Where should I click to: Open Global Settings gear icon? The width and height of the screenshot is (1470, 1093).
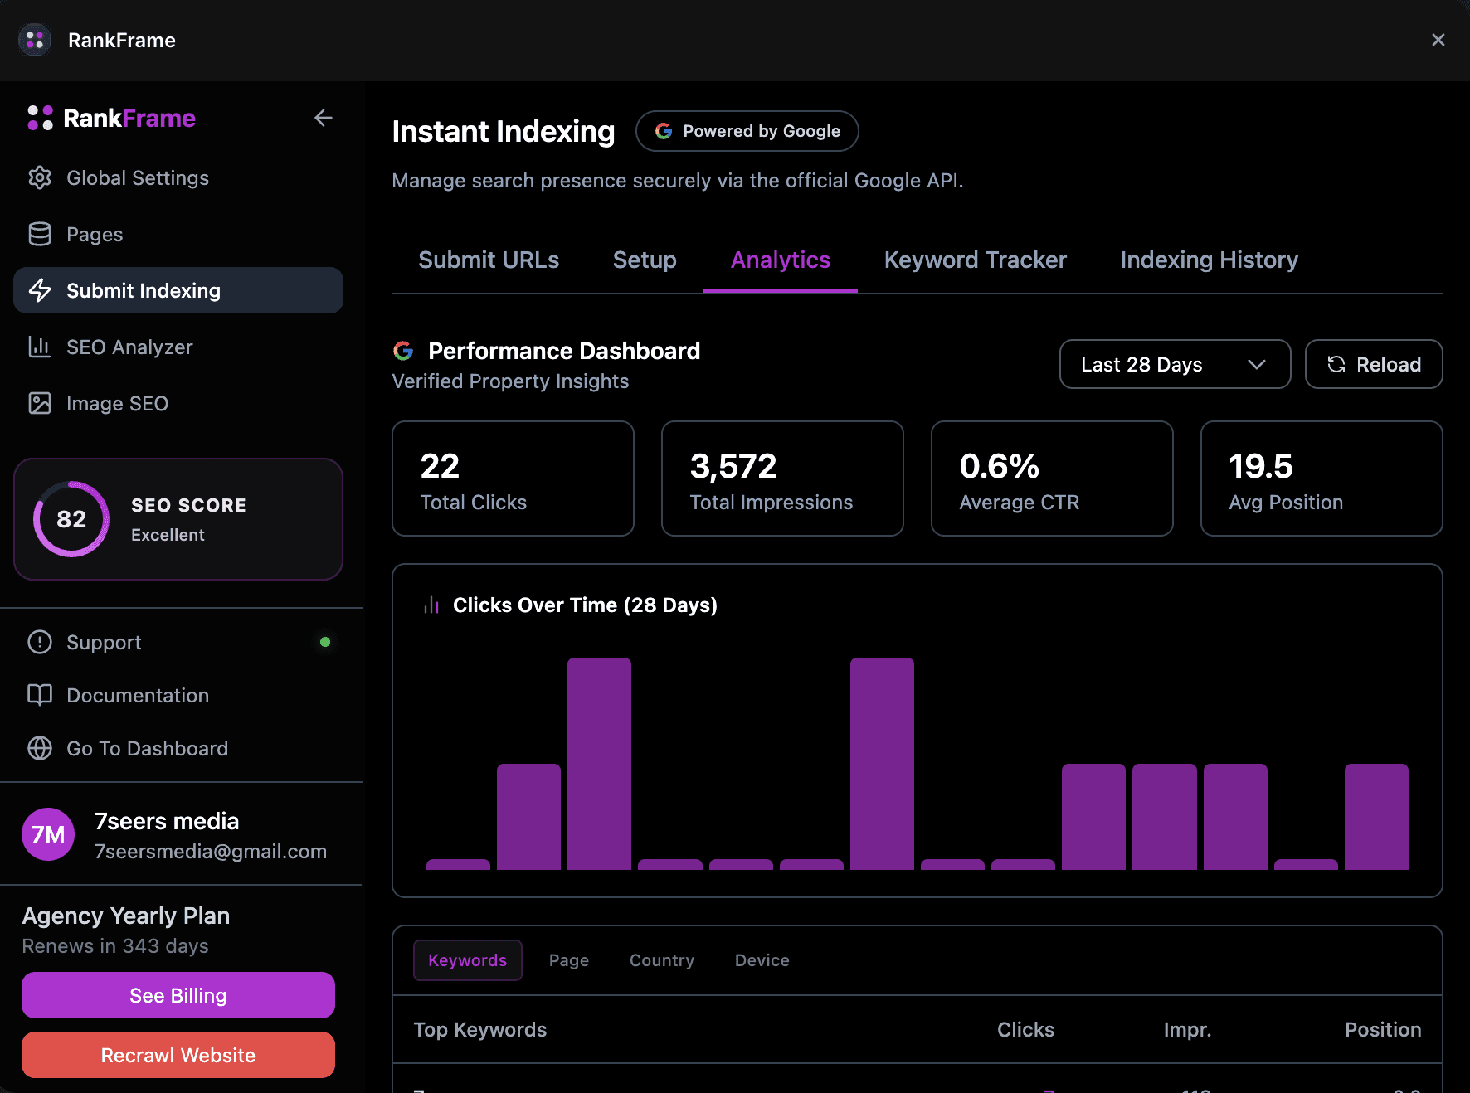coord(40,177)
